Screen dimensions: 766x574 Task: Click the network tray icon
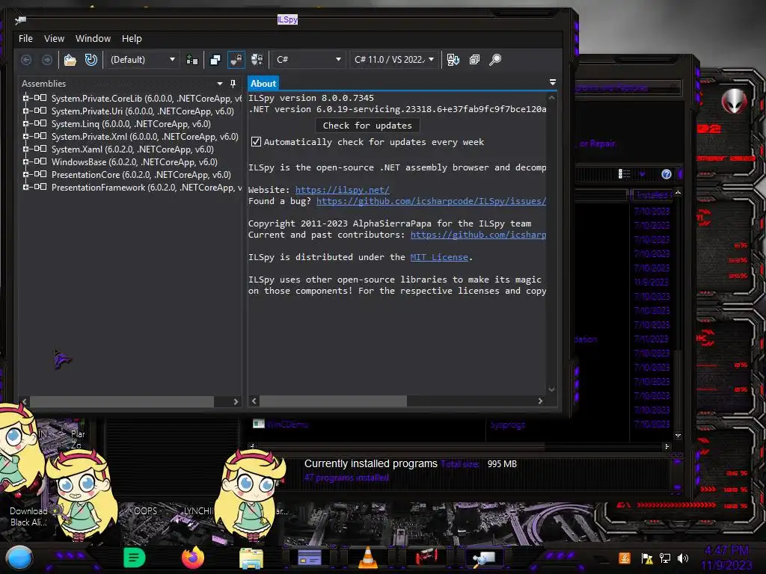(665, 558)
